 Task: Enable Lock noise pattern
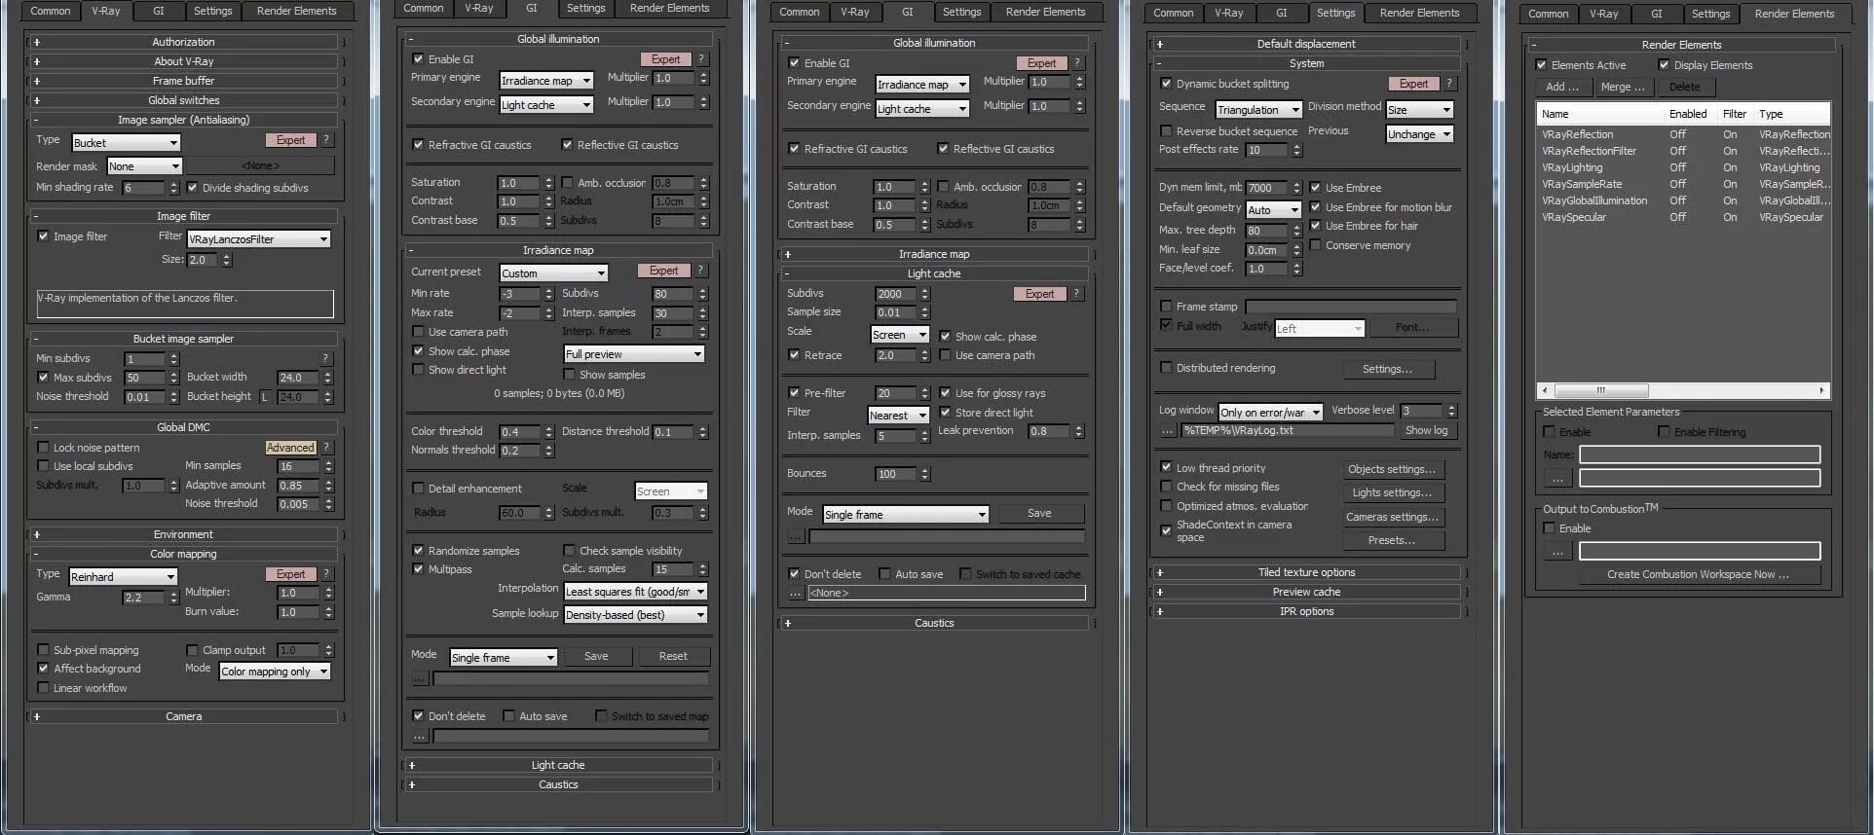pos(43,448)
